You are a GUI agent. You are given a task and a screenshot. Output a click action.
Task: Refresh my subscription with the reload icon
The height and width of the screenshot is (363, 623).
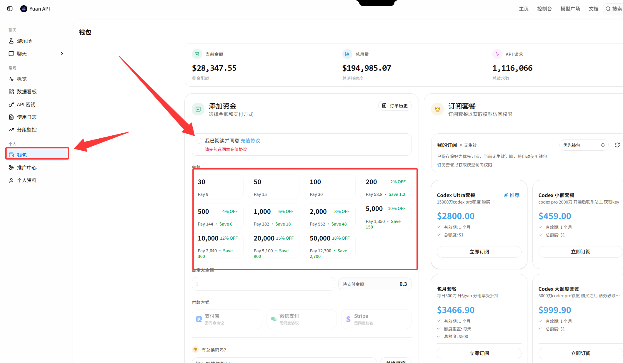(617, 145)
